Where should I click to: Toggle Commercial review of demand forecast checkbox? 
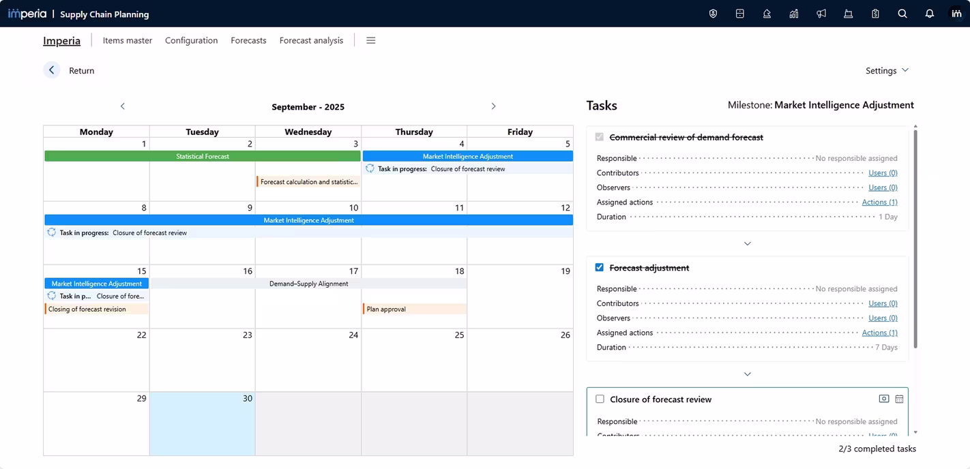click(600, 137)
